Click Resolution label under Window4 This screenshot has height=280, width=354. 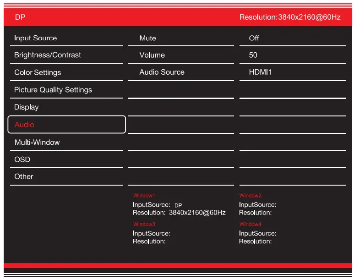tap(256, 242)
